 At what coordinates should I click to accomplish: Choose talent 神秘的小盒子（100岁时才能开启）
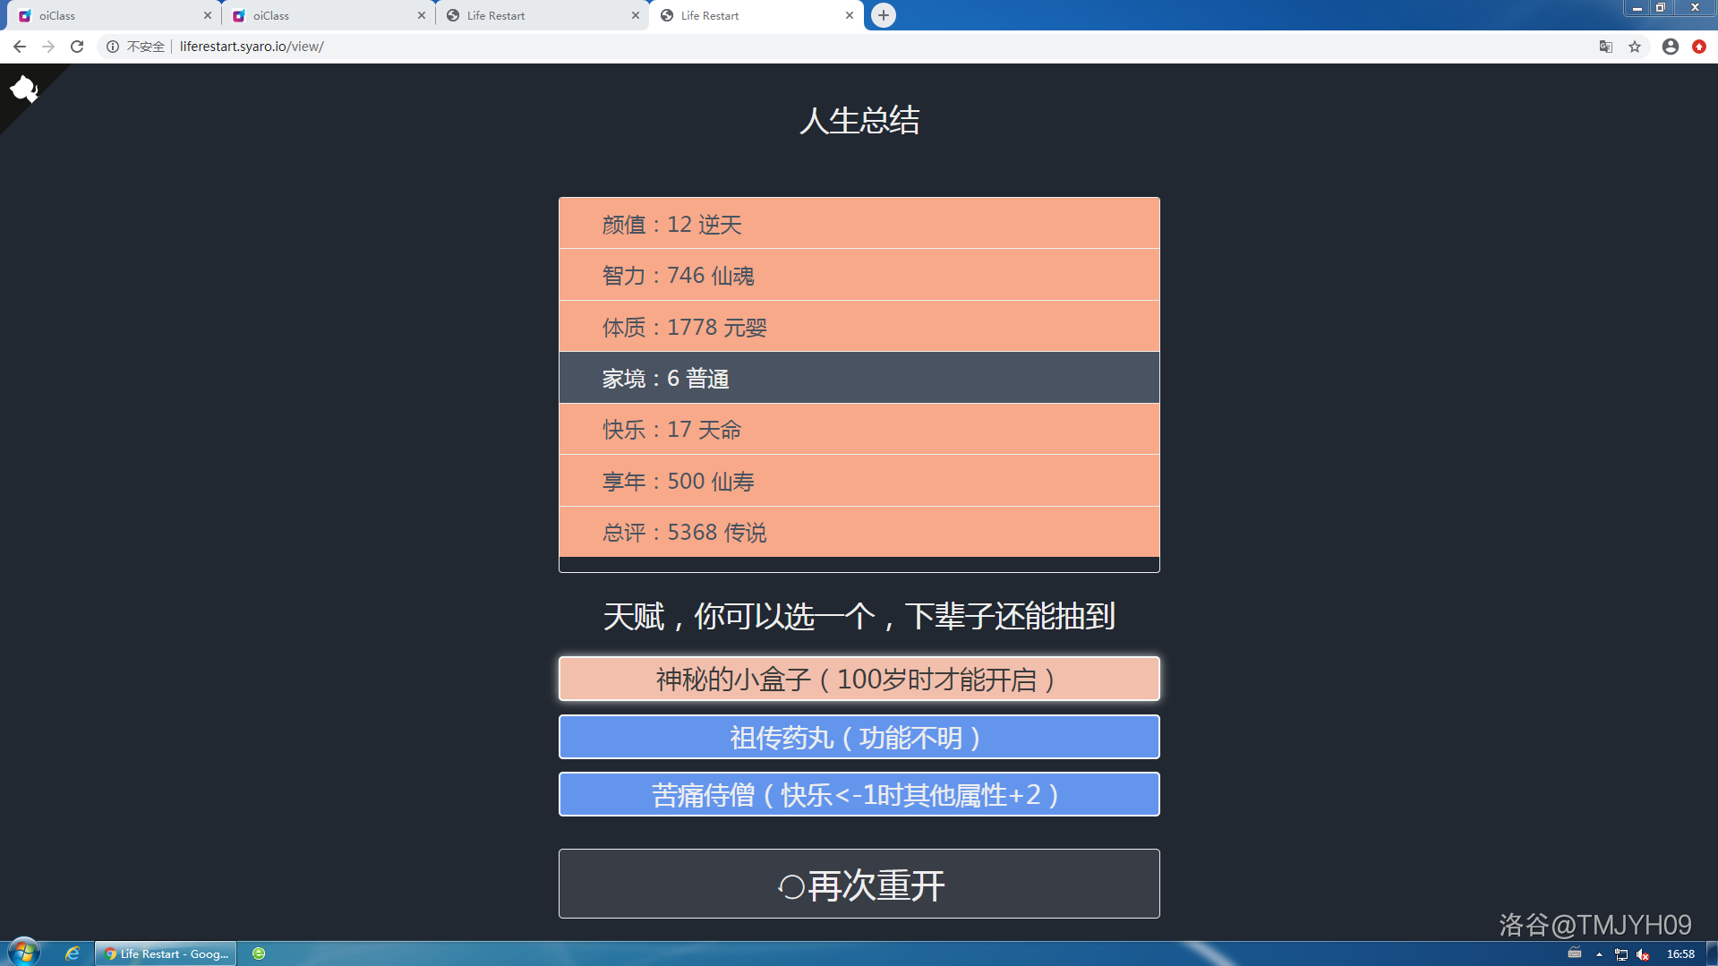coord(859,680)
